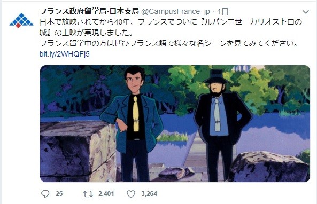Screen dimensions: 317x204
Task: Click the movie title 『ルパン三世 カリオストロの城』 text
Action: click(x=171, y=27)
